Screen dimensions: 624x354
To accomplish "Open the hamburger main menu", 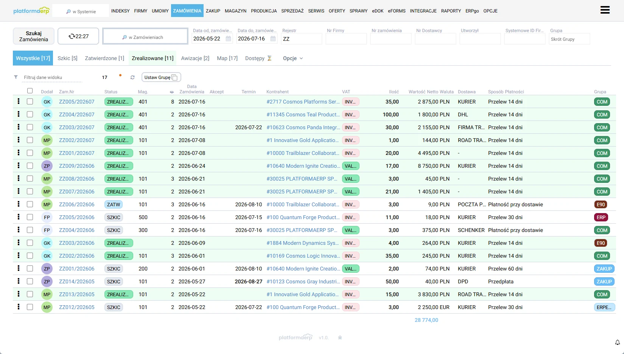I will pyautogui.click(x=605, y=10).
